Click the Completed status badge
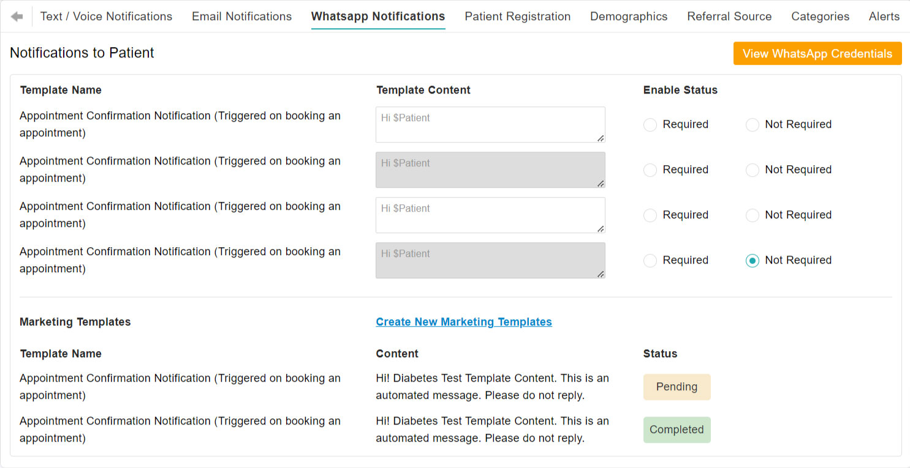This screenshot has width=910, height=468. click(x=677, y=429)
